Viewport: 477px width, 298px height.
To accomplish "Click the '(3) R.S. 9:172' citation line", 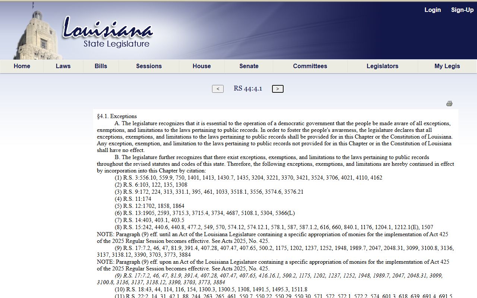I will [x=209, y=192].
